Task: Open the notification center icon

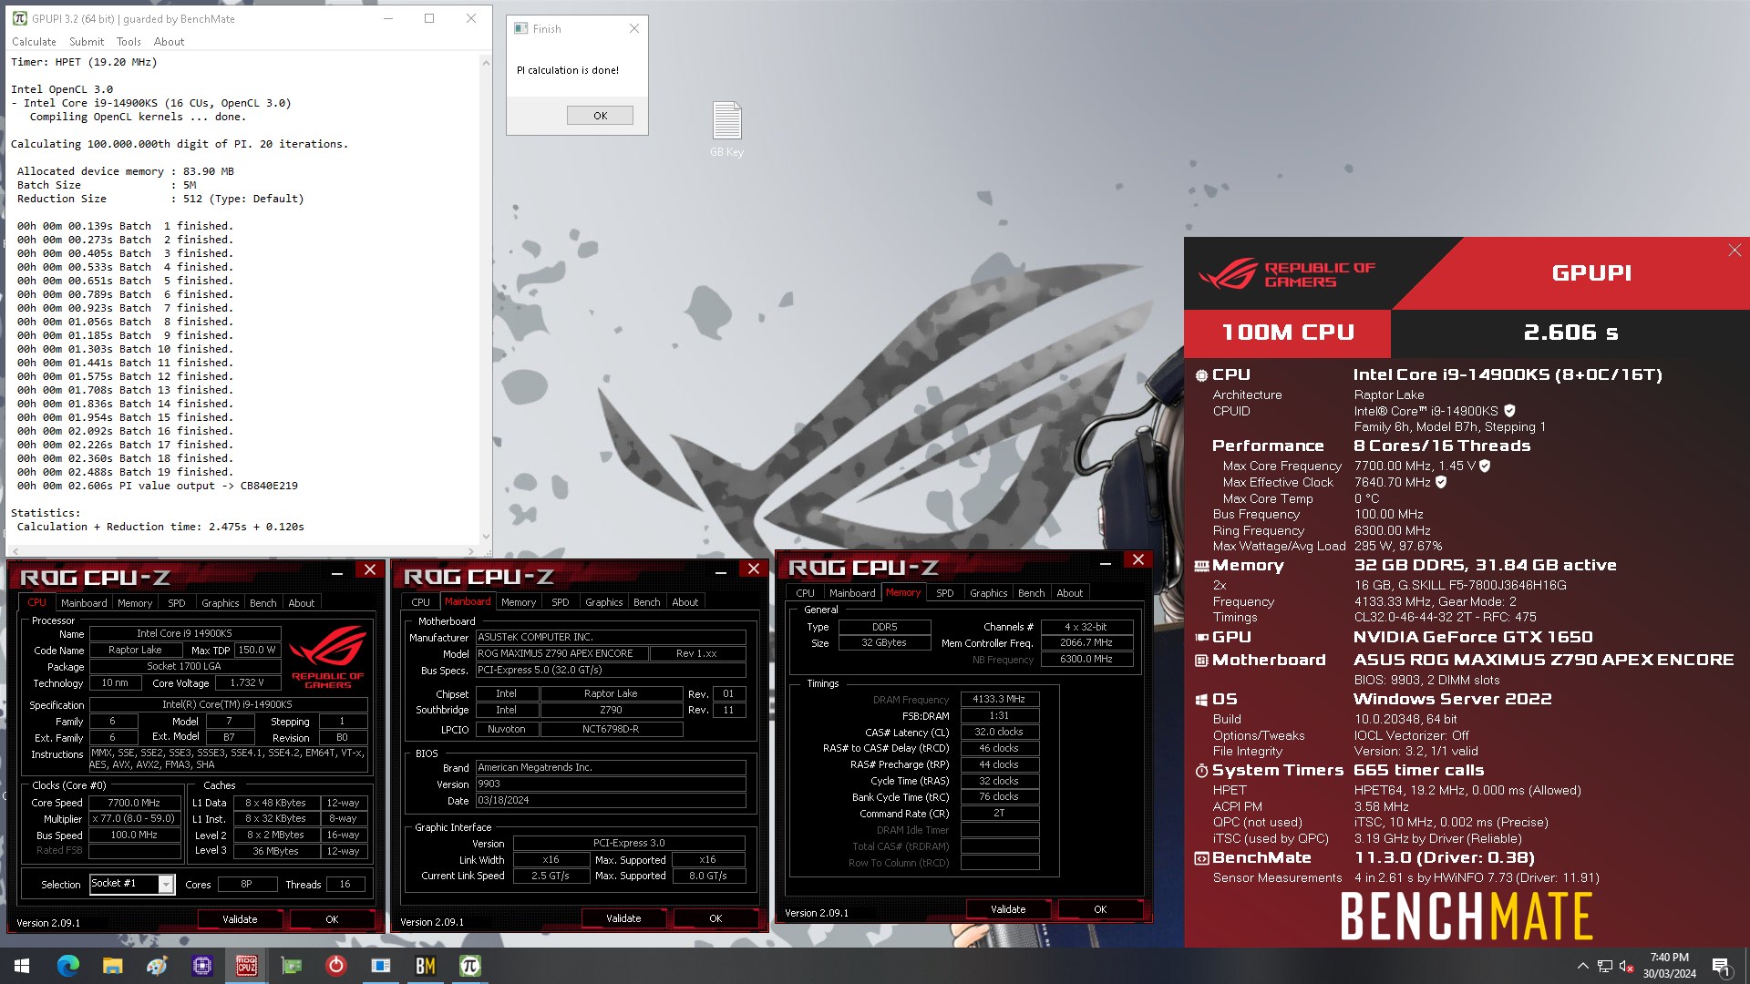Action: point(1721,966)
